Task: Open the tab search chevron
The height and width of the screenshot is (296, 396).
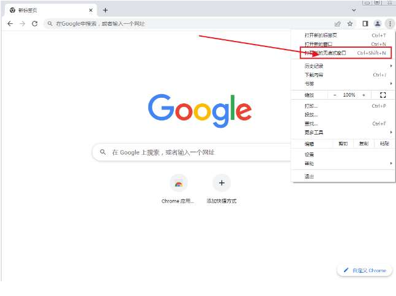Action: point(354,10)
